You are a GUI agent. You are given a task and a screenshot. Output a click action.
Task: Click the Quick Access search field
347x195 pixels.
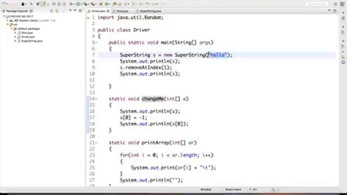pos(317,4)
